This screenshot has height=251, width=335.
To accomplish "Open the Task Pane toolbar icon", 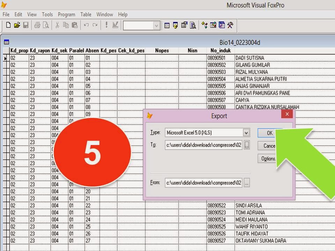I will coord(222,25).
